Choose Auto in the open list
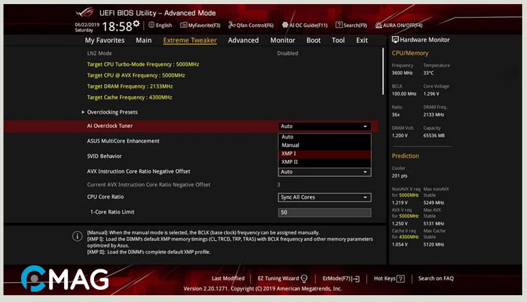Viewport: 527px width, 302px height. [x=324, y=137]
